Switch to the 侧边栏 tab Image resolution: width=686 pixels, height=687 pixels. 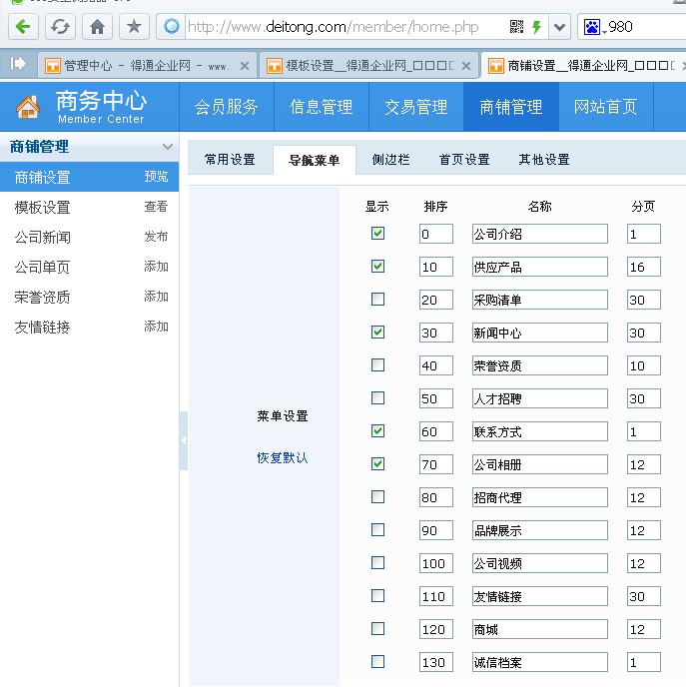pyautogui.click(x=390, y=160)
